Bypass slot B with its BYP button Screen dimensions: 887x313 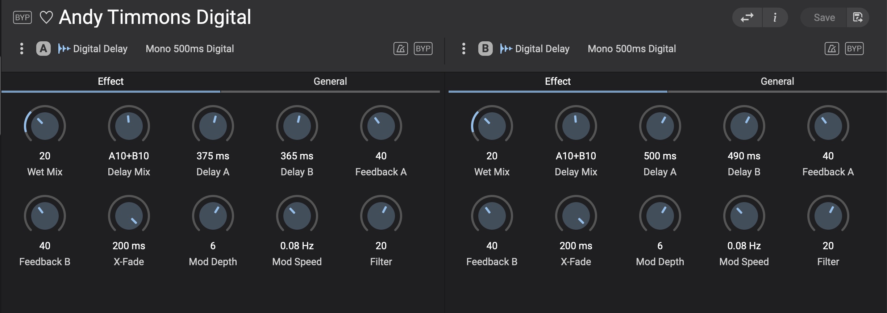854,49
